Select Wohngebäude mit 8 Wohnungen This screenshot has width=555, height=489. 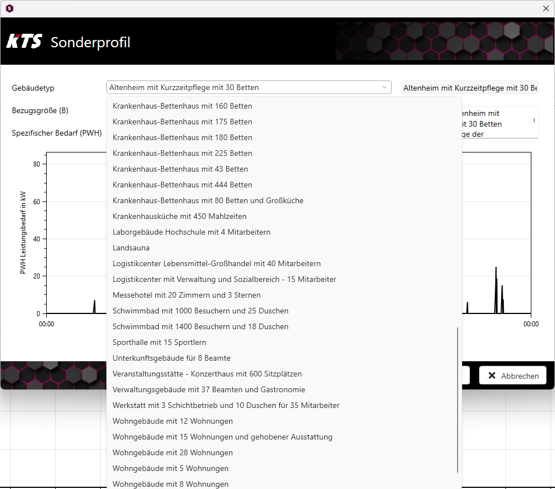tap(284, 483)
